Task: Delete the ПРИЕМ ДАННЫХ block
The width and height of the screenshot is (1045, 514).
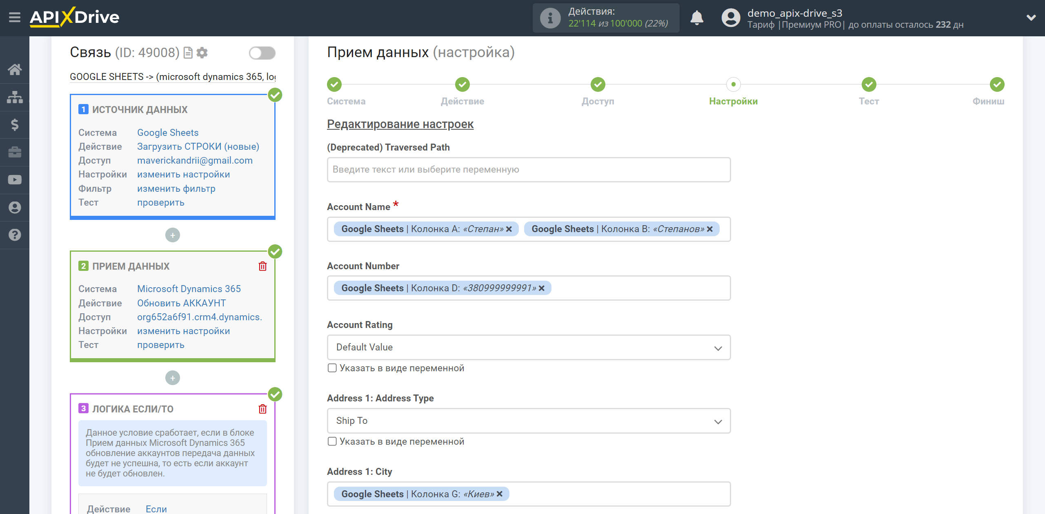Action: pos(262,266)
